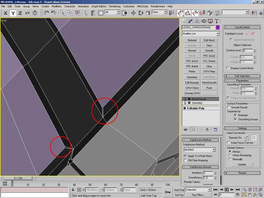Click the Undo arrow in the main toolbar
Image resolution: width=264 pixels, height=198 pixels.
click(x=46, y=13)
